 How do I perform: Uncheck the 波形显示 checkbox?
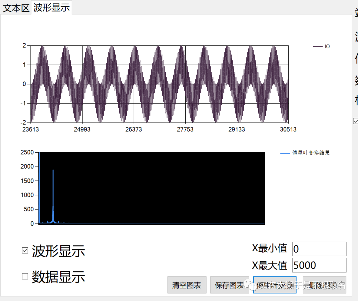tap(25, 251)
